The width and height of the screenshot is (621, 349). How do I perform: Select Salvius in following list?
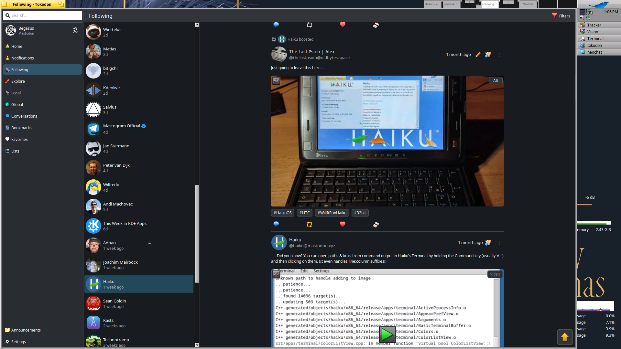(139, 110)
